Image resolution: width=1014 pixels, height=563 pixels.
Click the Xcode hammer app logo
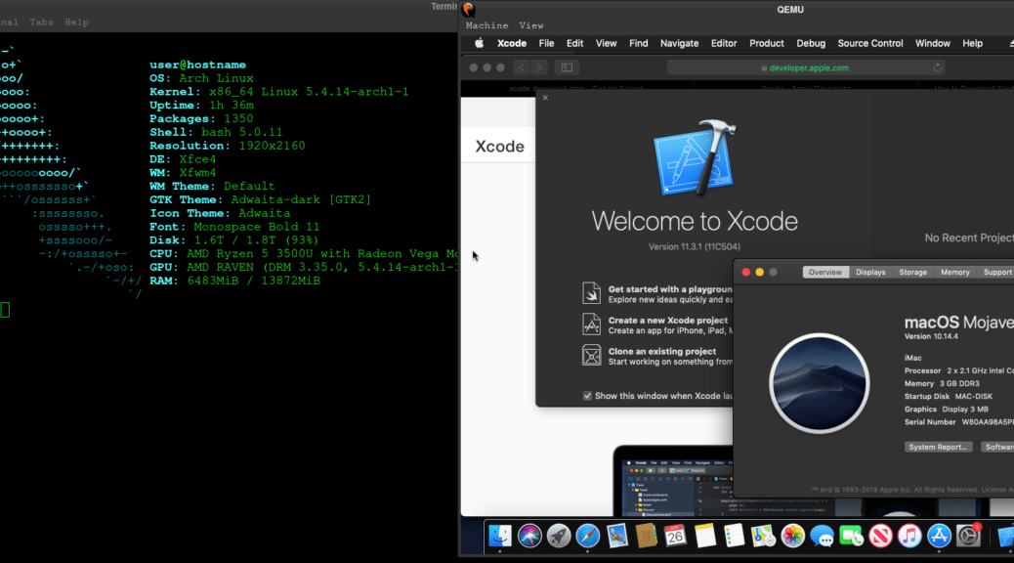[x=695, y=157]
